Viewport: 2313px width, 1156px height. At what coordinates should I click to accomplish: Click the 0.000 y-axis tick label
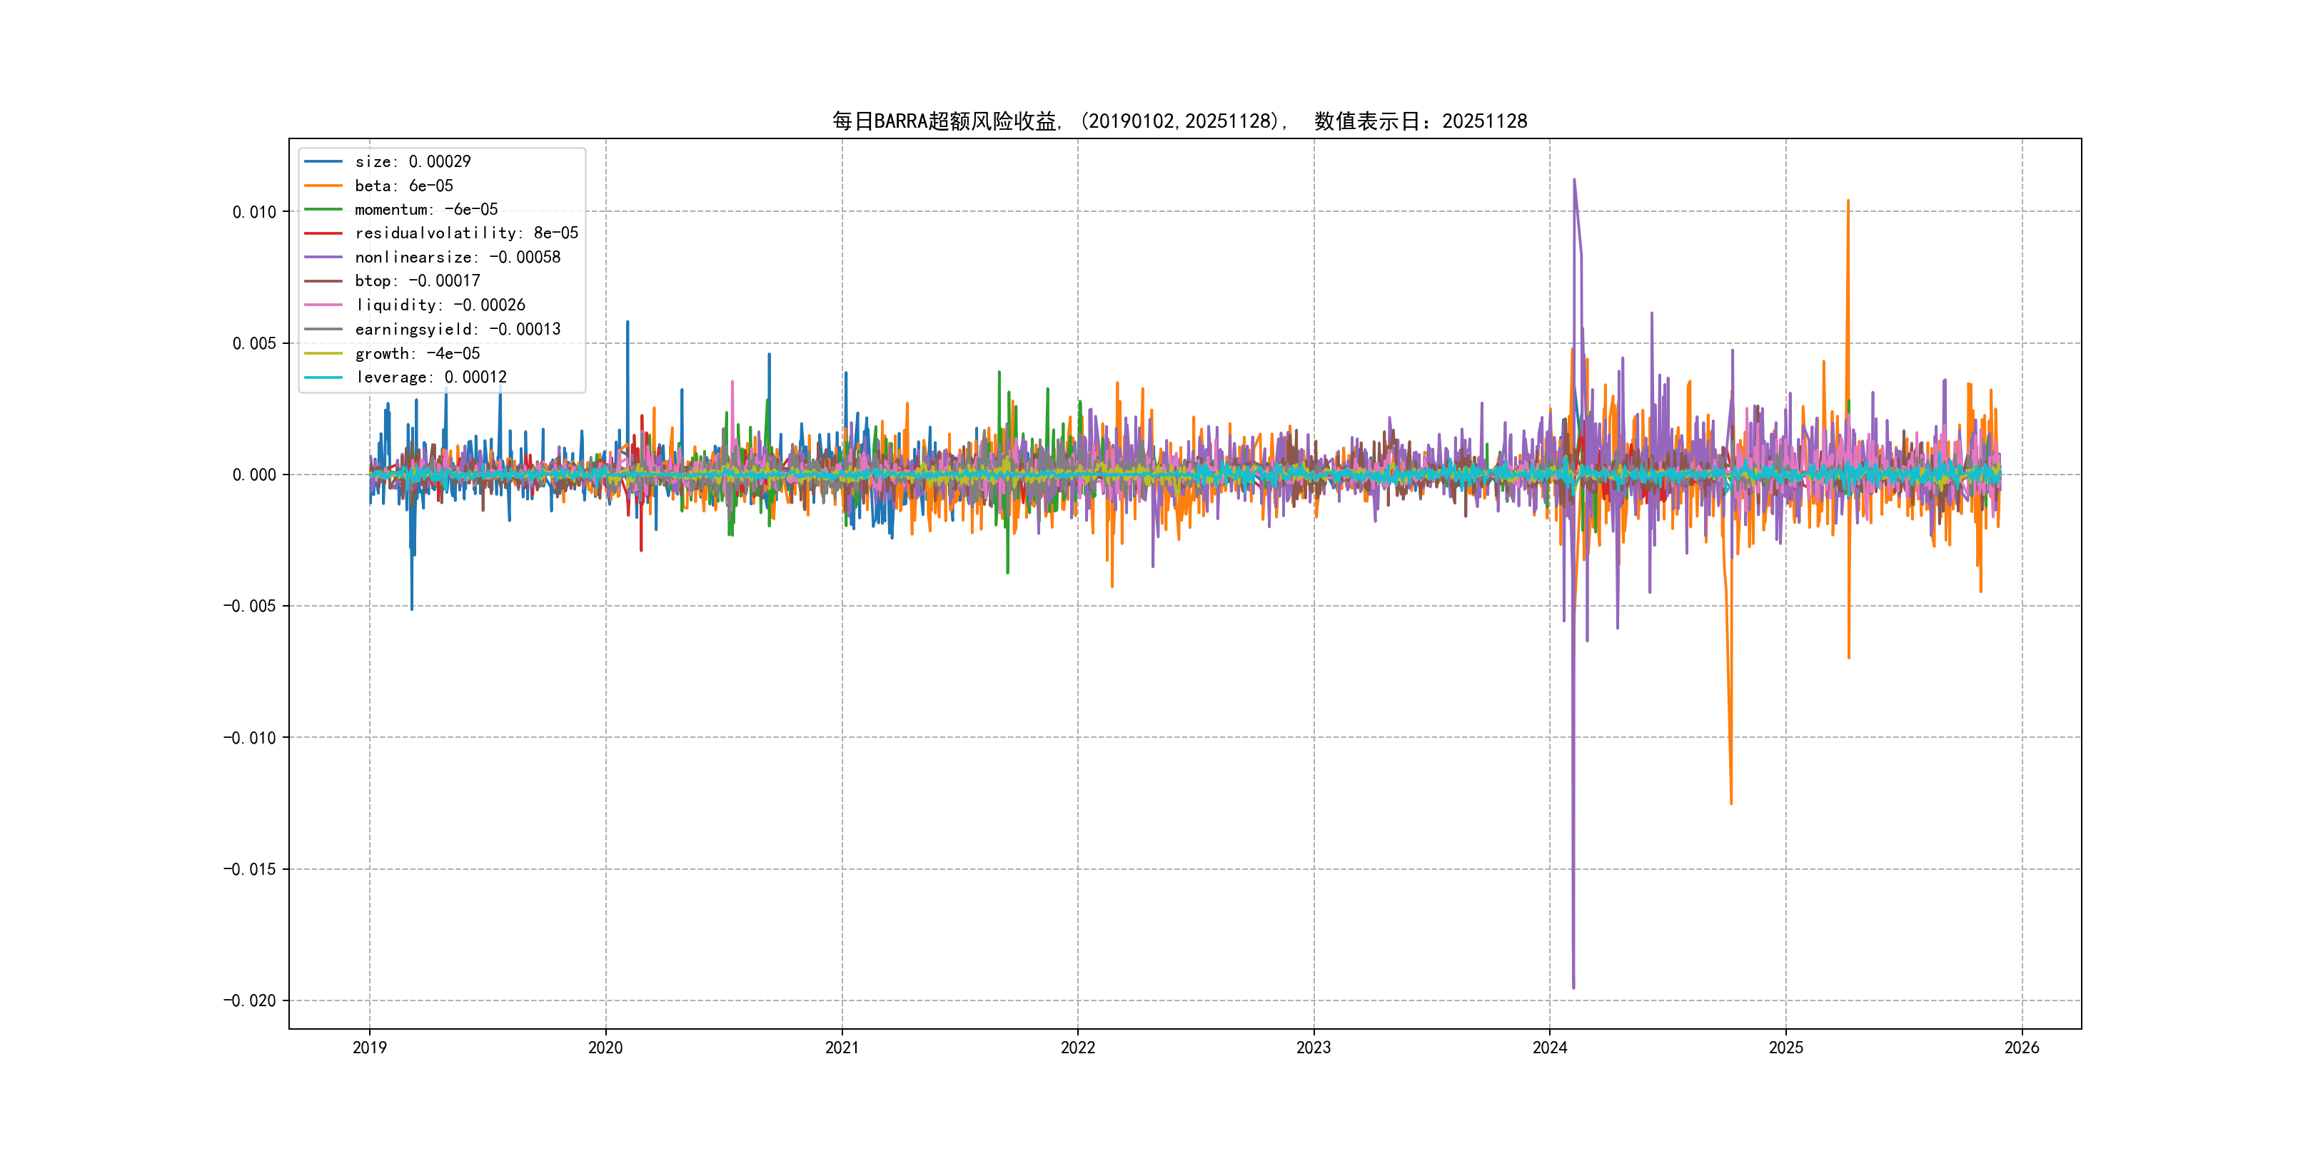click(x=254, y=475)
